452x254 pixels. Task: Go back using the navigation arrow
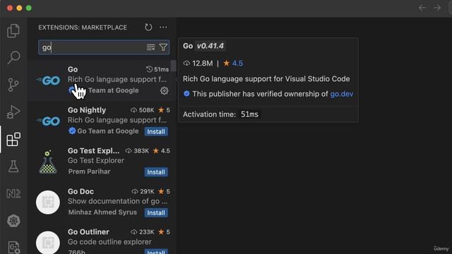click(x=422, y=8)
